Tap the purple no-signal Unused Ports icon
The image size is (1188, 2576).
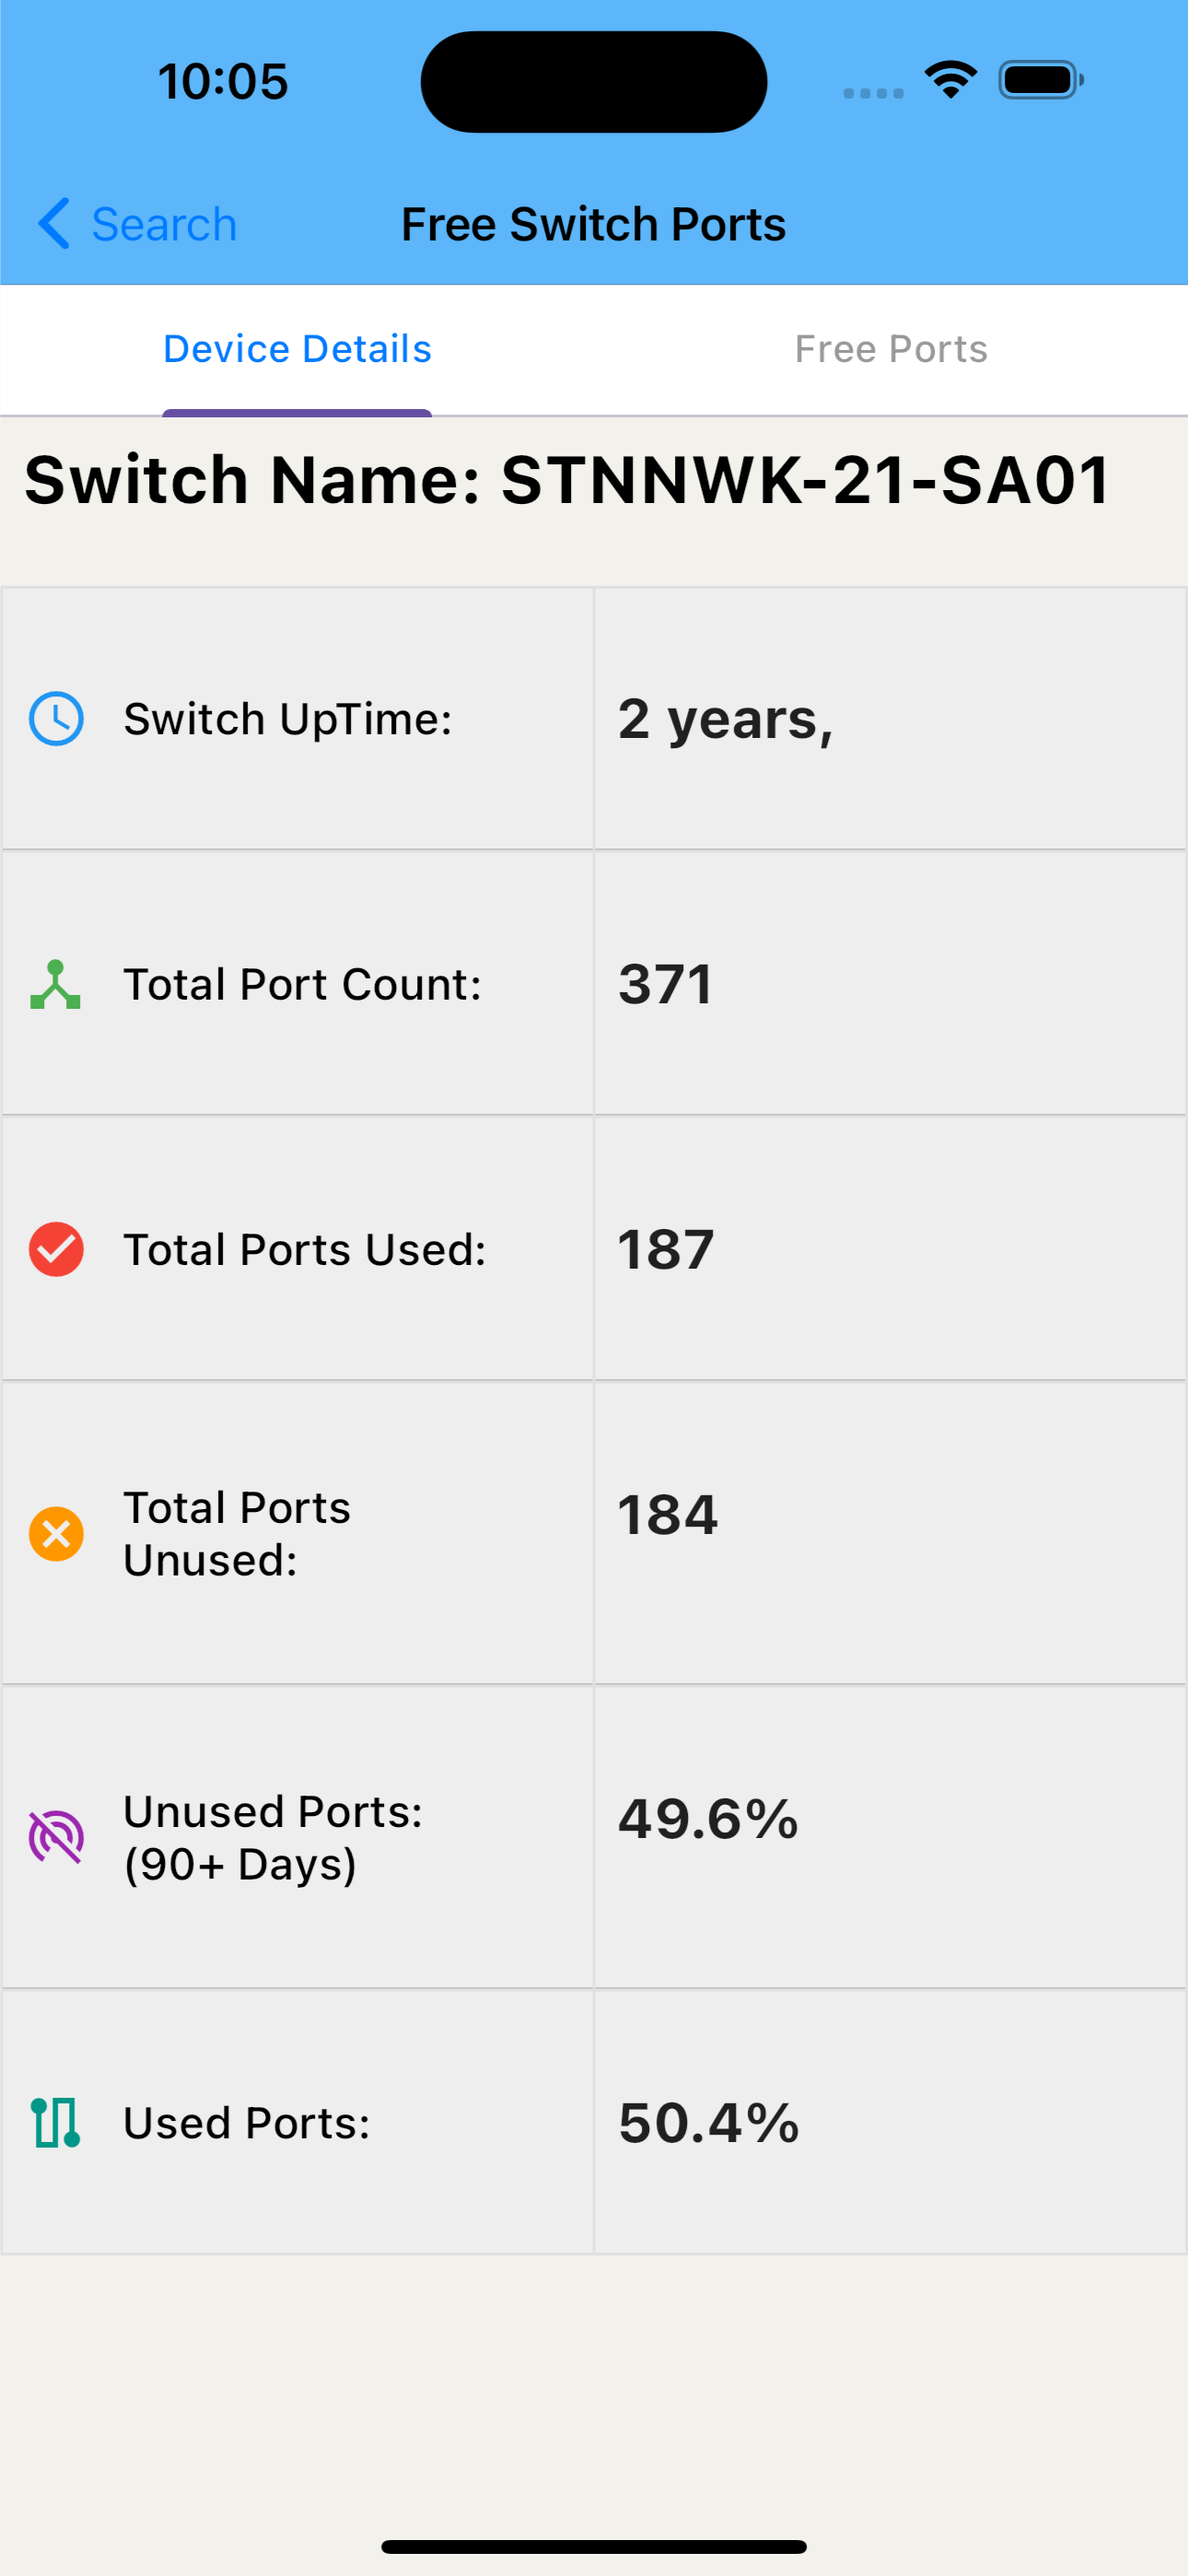56,1837
